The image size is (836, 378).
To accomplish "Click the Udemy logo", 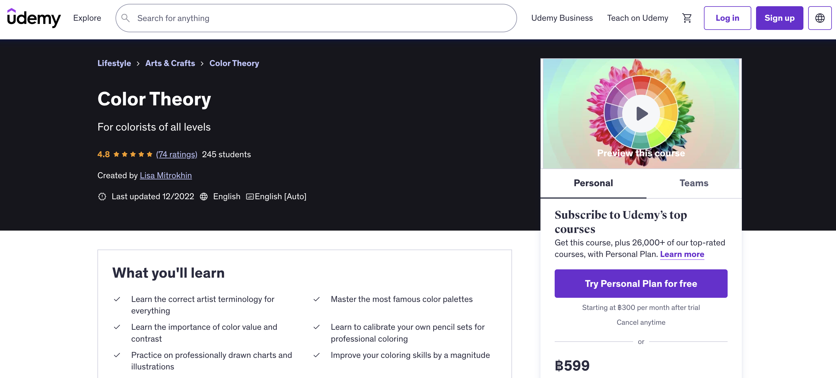I will (34, 18).
